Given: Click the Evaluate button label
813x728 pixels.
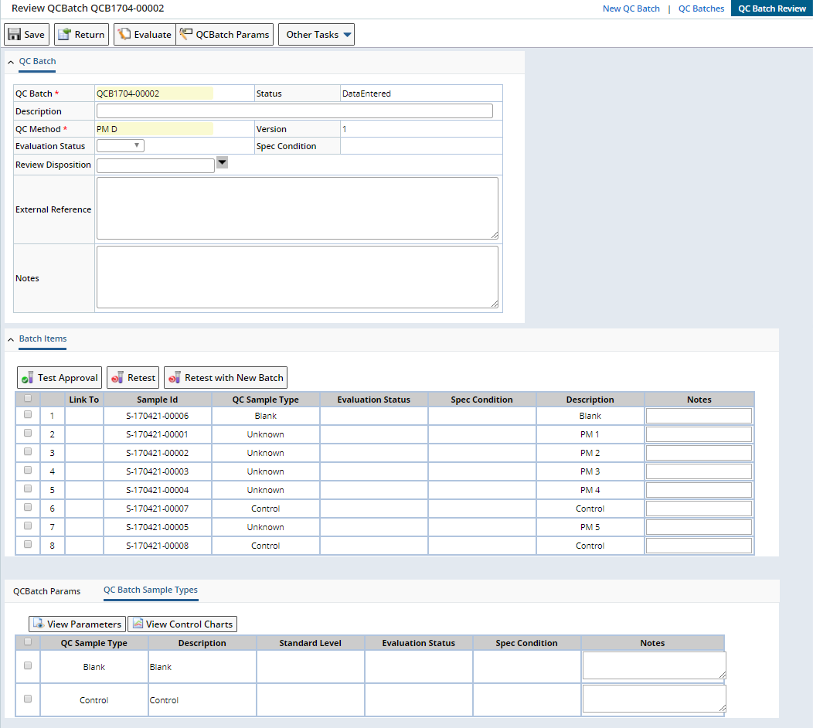Looking at the screenshot, I should pos(152,34).
